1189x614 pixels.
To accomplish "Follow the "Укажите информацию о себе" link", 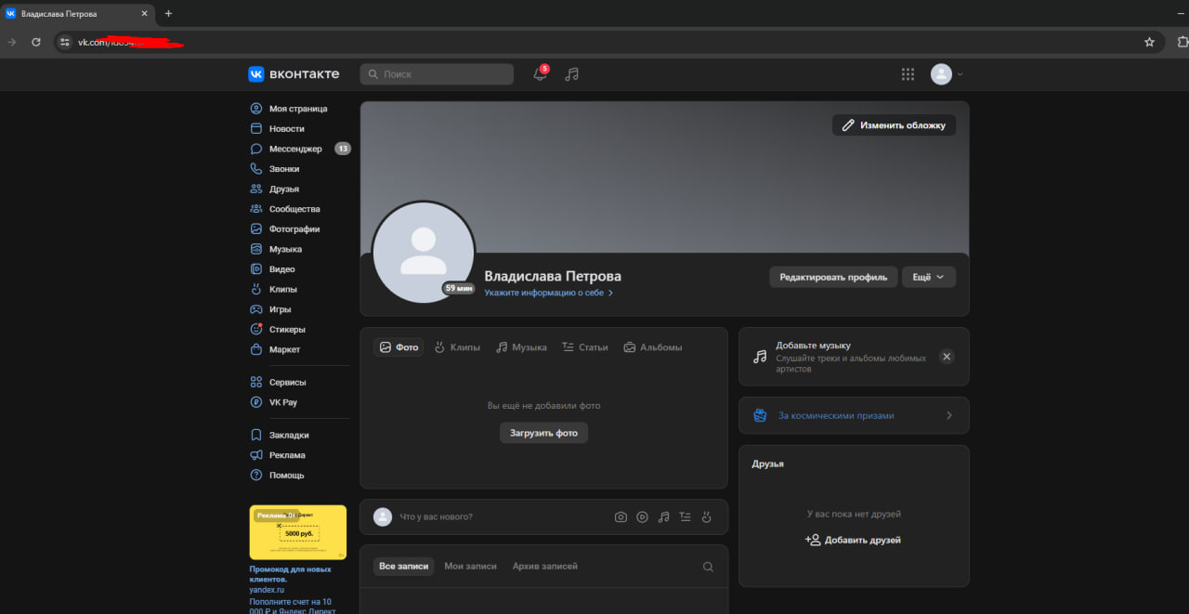I will [x=548, y=293].
